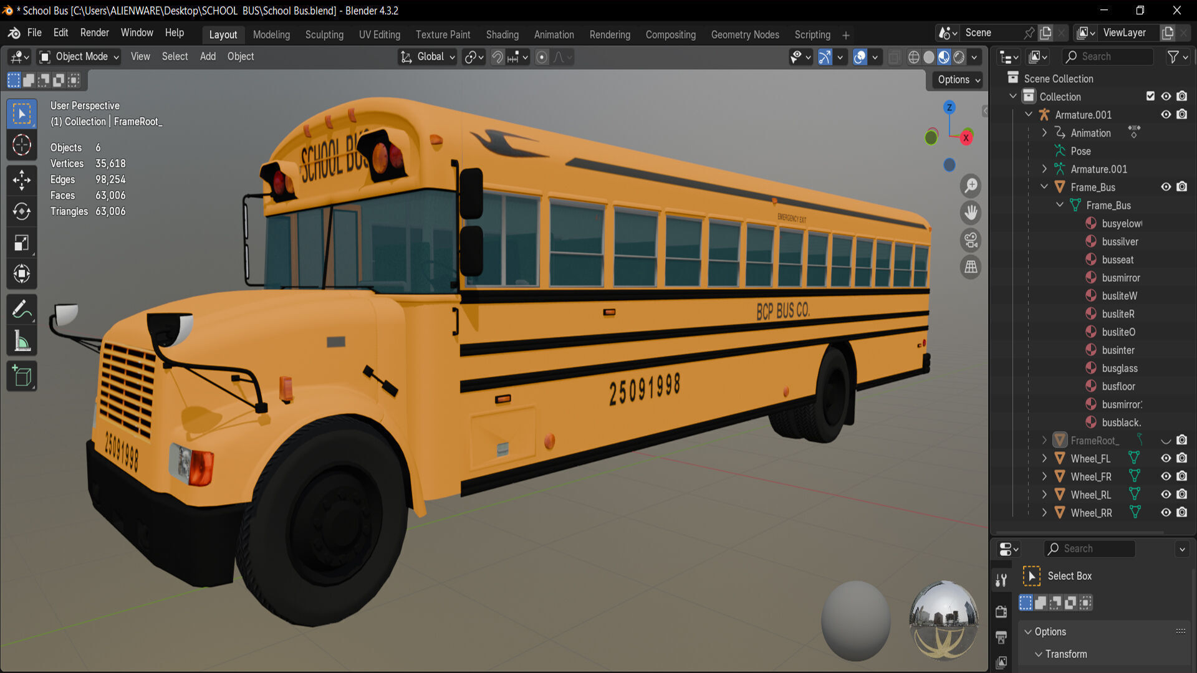
Task: Hide Wheel_FL in viewport
Action: 1165,458
